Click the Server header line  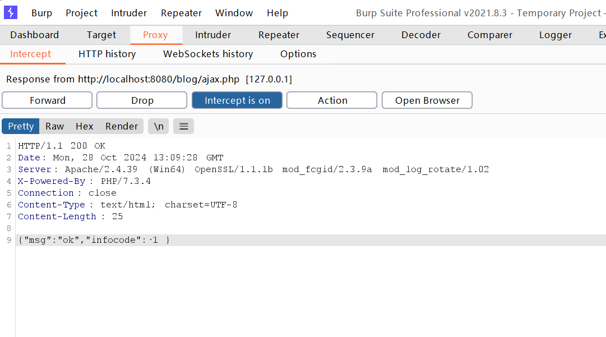tap(253, 169)
